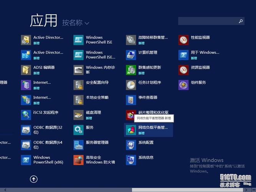This screenshot has width=256, height=192.
Task: Launch Windows PowerShell (x86)
Action: (x=42, y=160)
